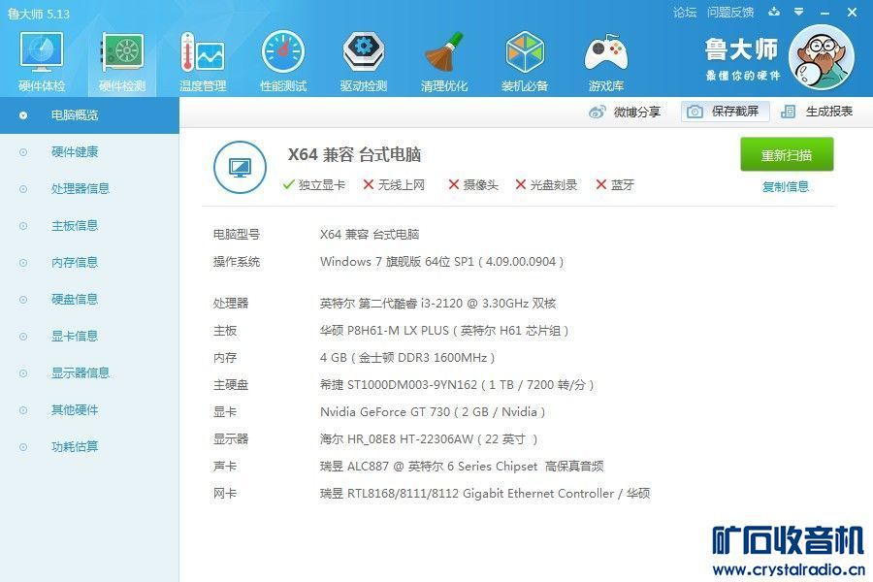The height and width of the screenshot is (582, 873).
Task: Open the title bar dropdown menu arrow
Action: click(x=799, y=12)
